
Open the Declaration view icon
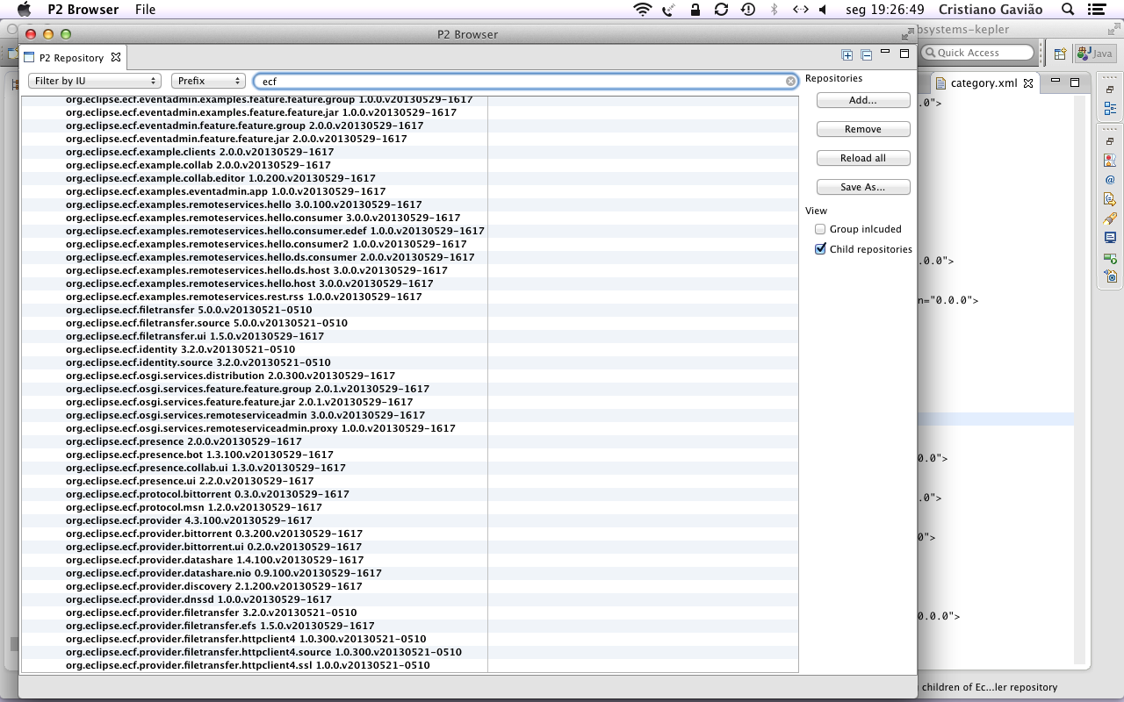pyautogui.click(x=1110, y=199)
